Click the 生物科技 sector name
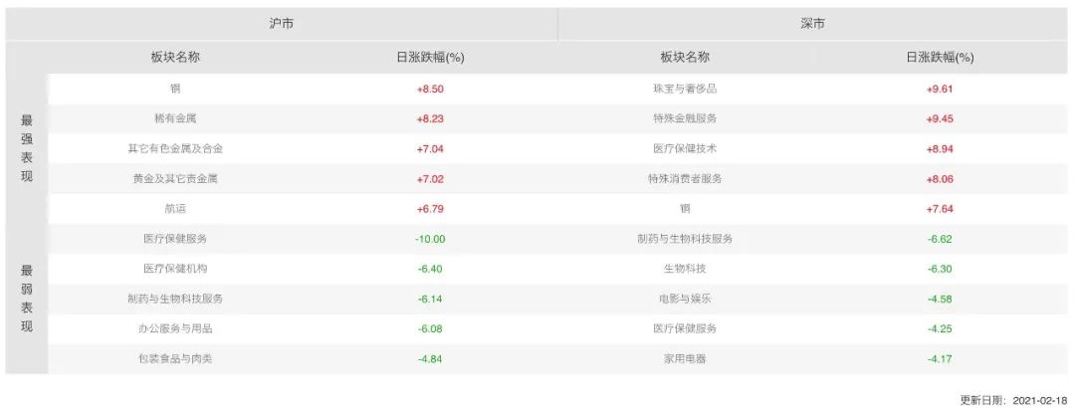The height and width of the screenshot is (408, 1075). point(685,269)
